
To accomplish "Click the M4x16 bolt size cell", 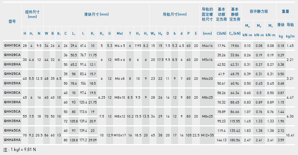I will point(207,46).
